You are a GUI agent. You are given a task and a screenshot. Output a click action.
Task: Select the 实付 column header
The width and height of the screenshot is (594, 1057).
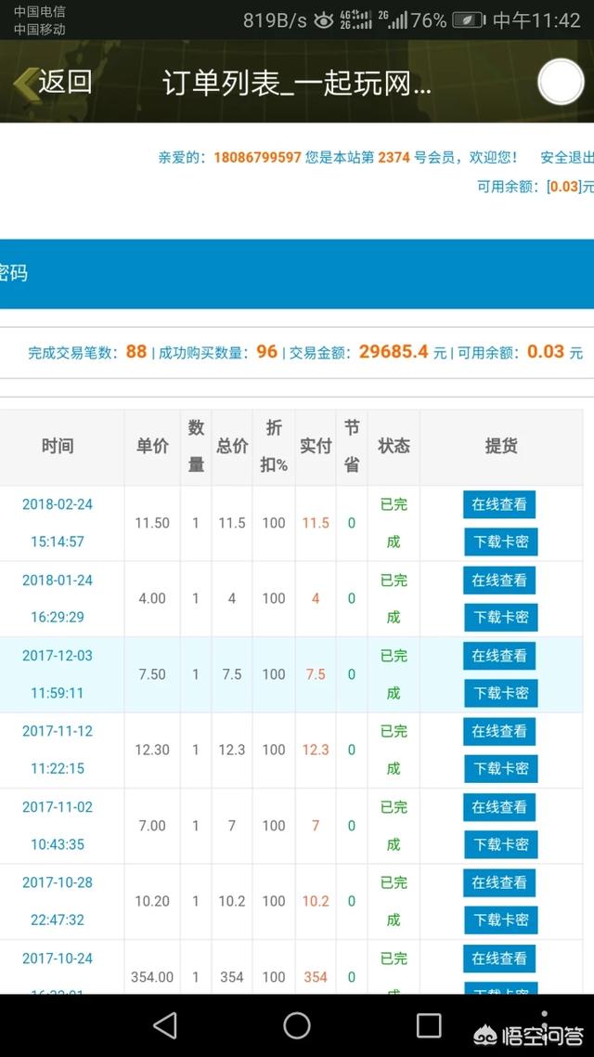(x=316, y=447)
